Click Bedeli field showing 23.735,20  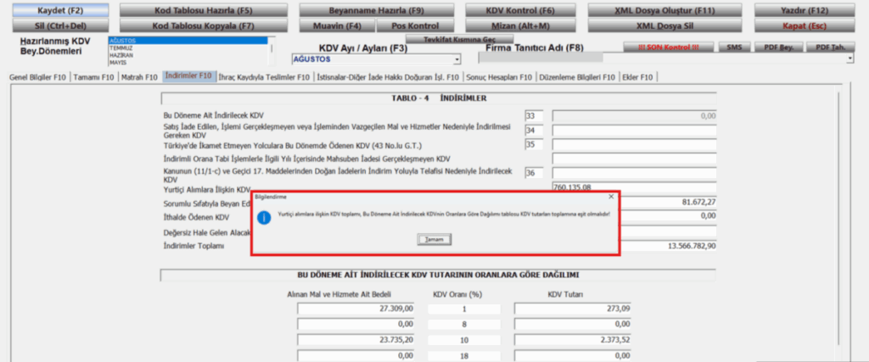356,341
